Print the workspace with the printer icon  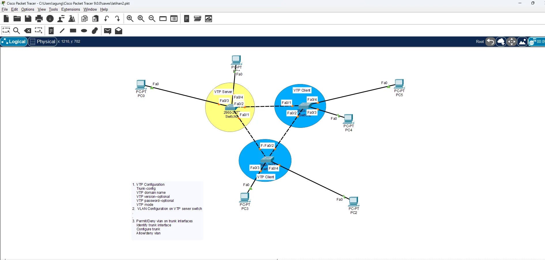pyautogui.click(x=39, y=19)
